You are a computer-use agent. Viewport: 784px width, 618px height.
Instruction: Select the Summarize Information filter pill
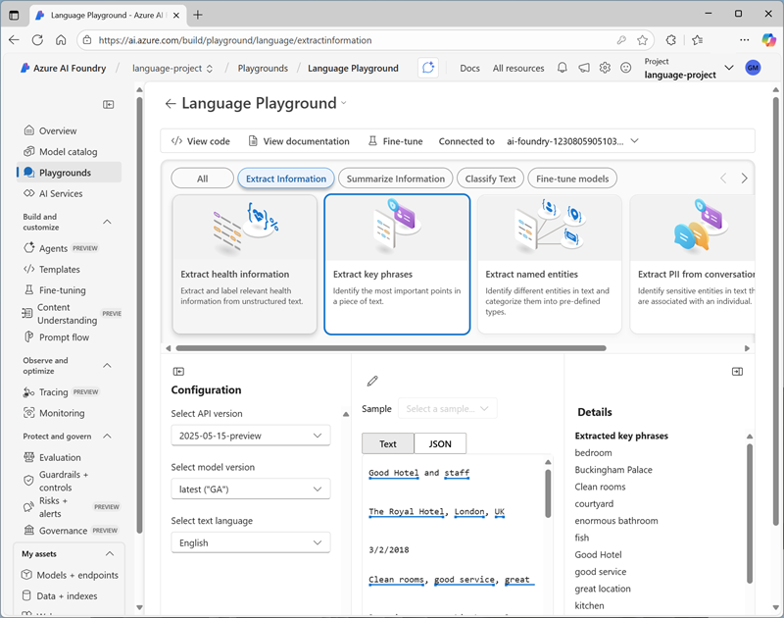tap(396, 179)
